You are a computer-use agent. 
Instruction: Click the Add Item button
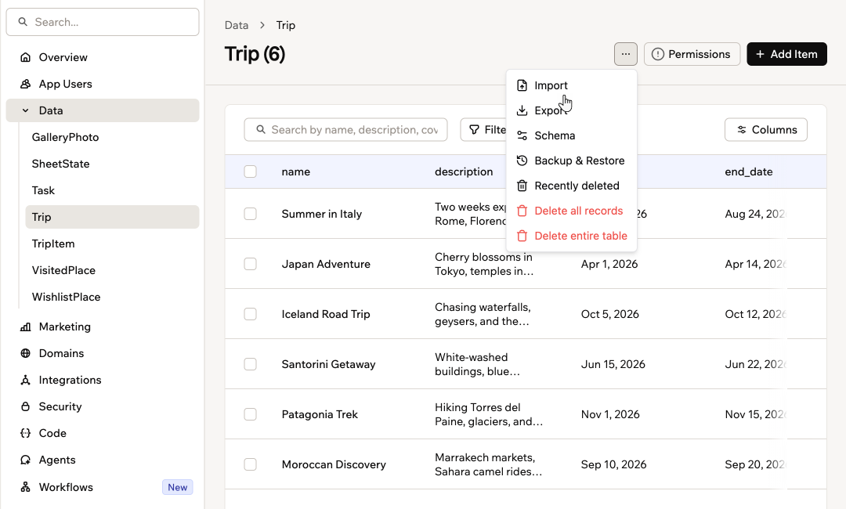pyautogui.click(x=786, y=54)
